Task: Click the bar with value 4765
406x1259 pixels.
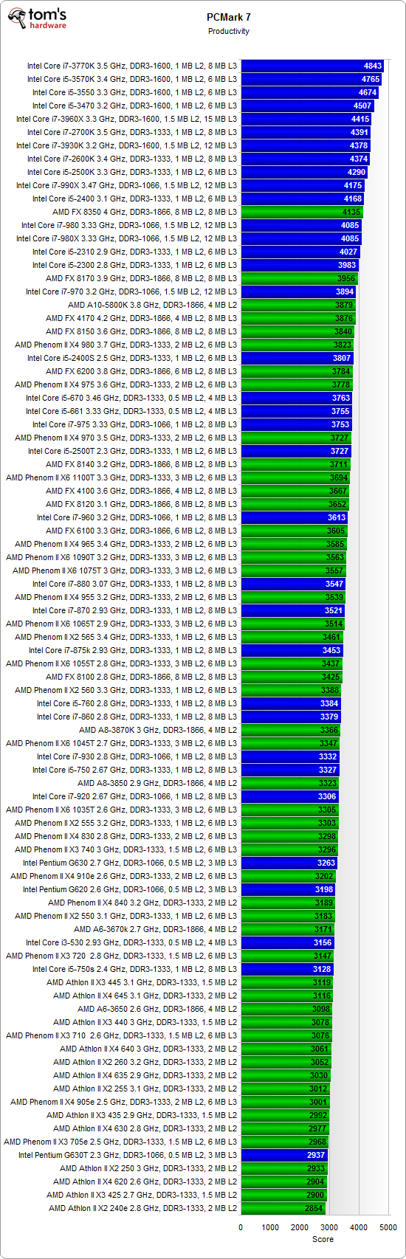Action: [x=312, y=79]
